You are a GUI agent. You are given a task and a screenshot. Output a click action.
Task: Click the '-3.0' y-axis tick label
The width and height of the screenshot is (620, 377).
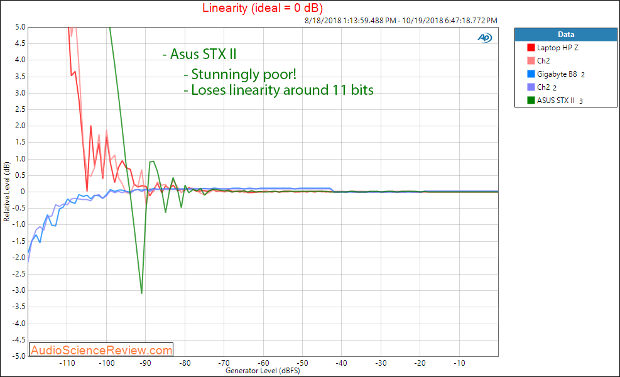[19, 290]
